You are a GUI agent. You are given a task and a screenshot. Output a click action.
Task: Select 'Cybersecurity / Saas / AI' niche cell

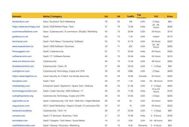tap(55, 66)
